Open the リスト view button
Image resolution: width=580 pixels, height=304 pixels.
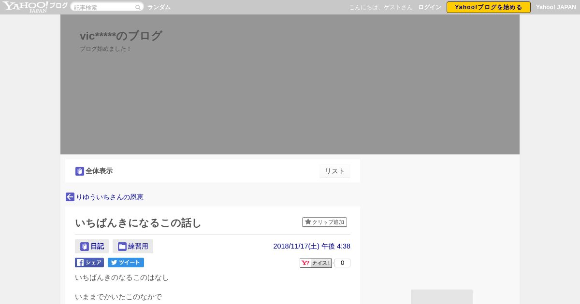pos(335,171)
